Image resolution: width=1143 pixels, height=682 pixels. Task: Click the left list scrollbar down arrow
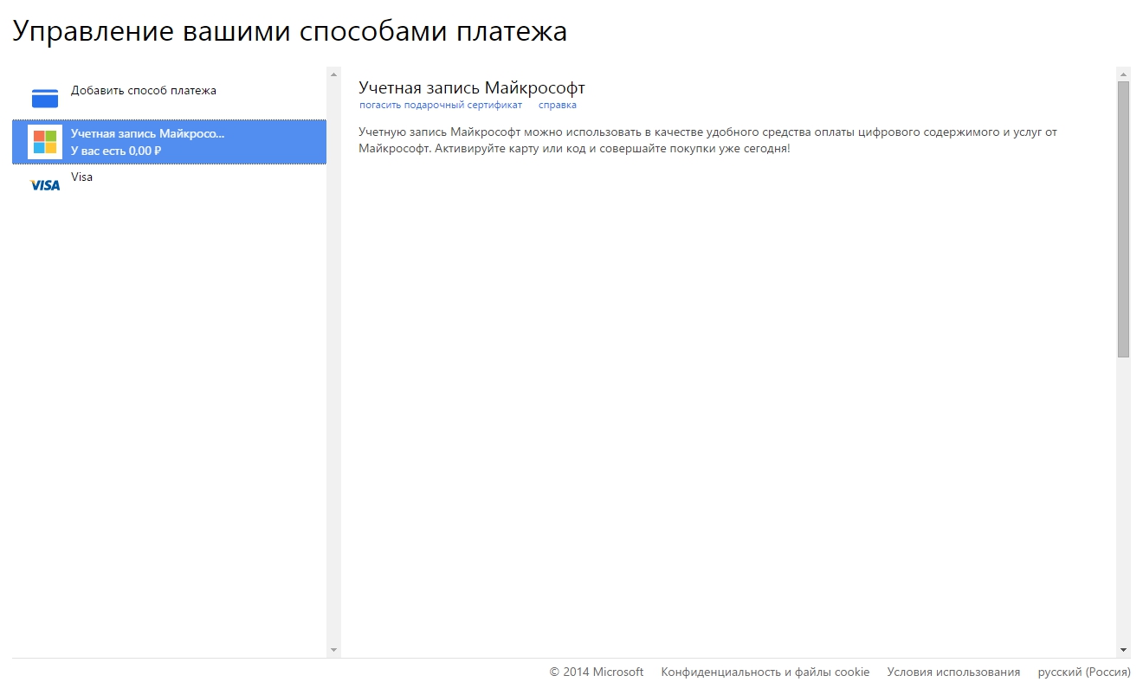coord(334,649)
